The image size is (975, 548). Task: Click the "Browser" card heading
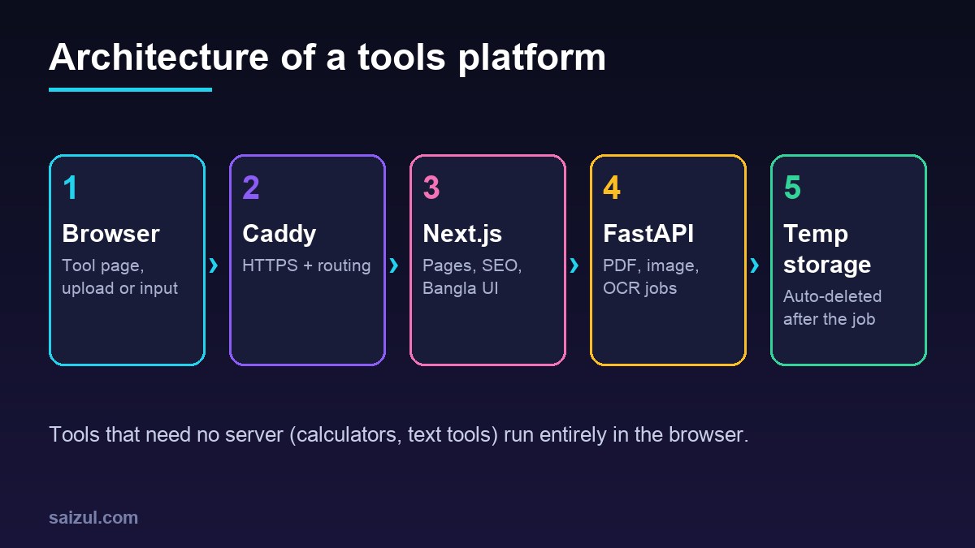click(110, 234)
